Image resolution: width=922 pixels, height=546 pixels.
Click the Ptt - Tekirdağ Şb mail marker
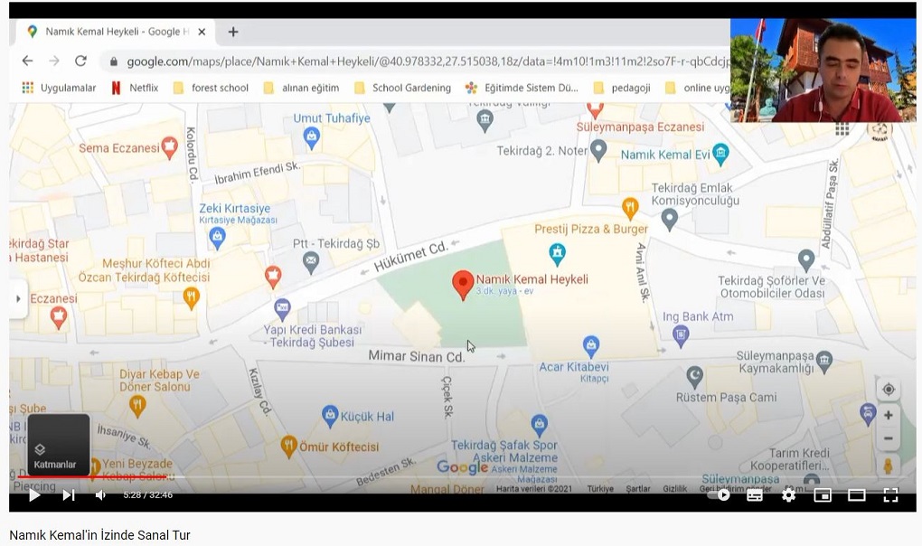click(x=310, y=261)
